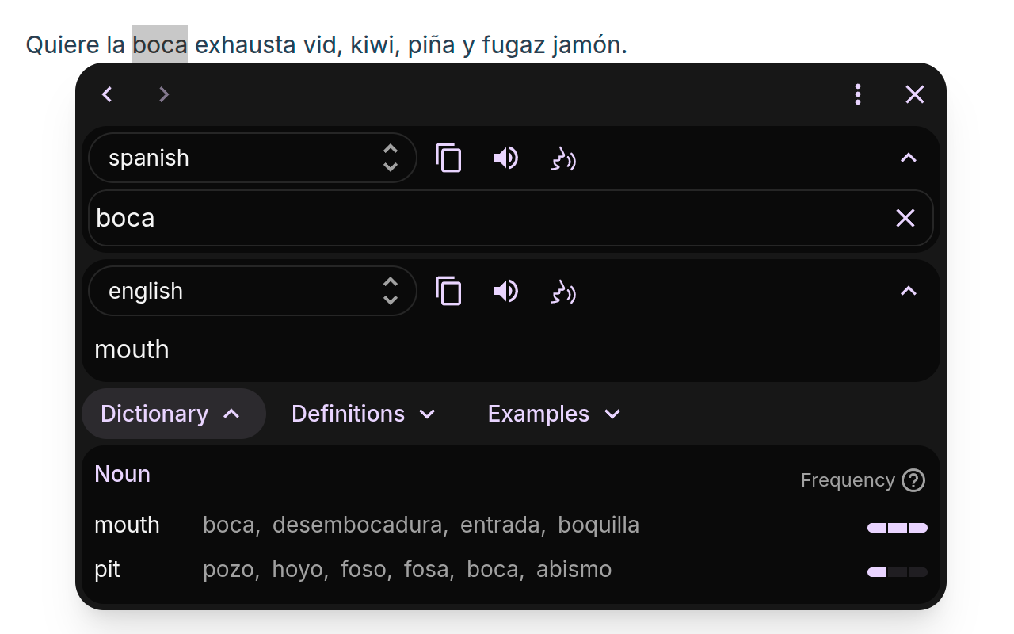Copy the Spanish source text
This screenshot has height=634, width=1014.
(x=448, y=158)
